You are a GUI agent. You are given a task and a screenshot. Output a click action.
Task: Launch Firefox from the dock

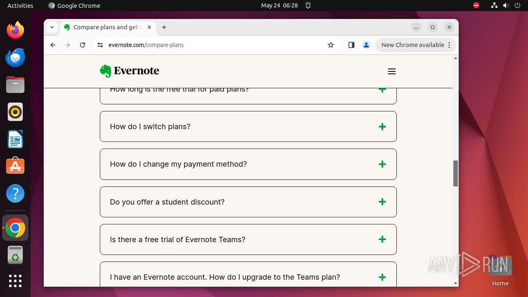tap(15, 30)
